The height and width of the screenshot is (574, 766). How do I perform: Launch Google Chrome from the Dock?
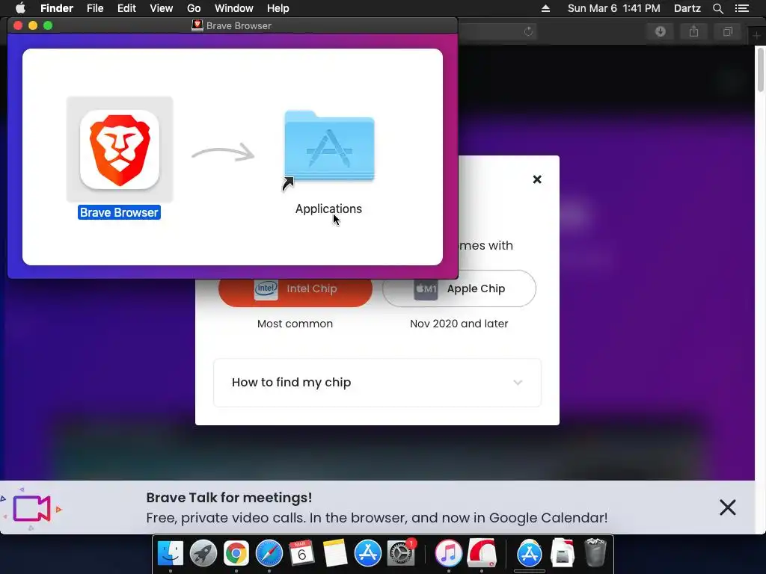236,553
